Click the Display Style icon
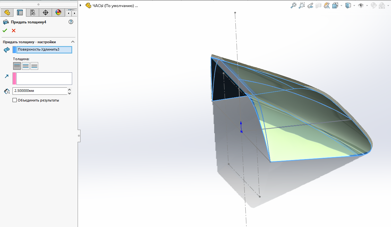Screen dimensions: 391x227 pos(348,5)
